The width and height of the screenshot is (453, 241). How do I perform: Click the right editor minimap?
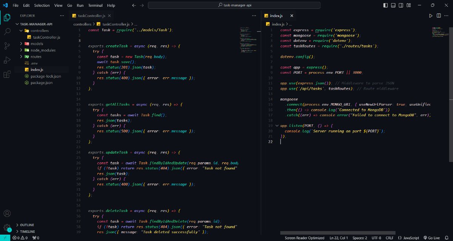(x=439, y=32)
